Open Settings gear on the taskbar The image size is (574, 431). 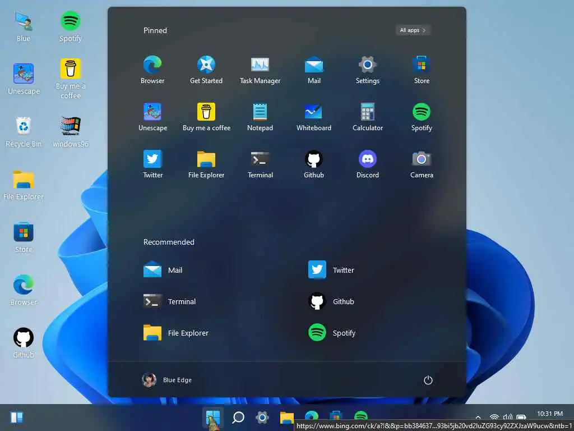[262, 417]
